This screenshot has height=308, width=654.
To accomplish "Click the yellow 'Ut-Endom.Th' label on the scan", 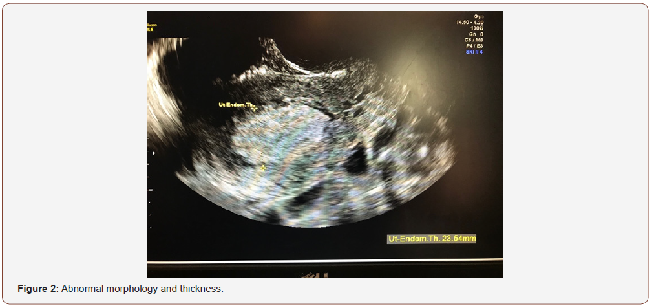I will click(x=235, y=104).
